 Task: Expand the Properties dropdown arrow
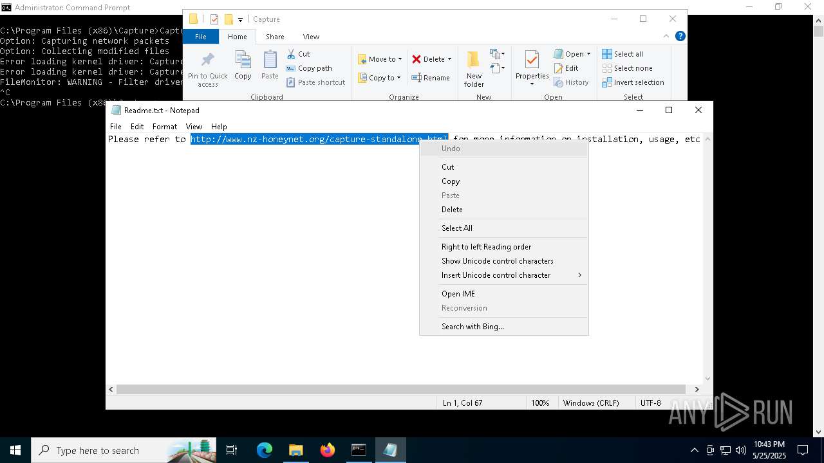click(x=532, y=84)
